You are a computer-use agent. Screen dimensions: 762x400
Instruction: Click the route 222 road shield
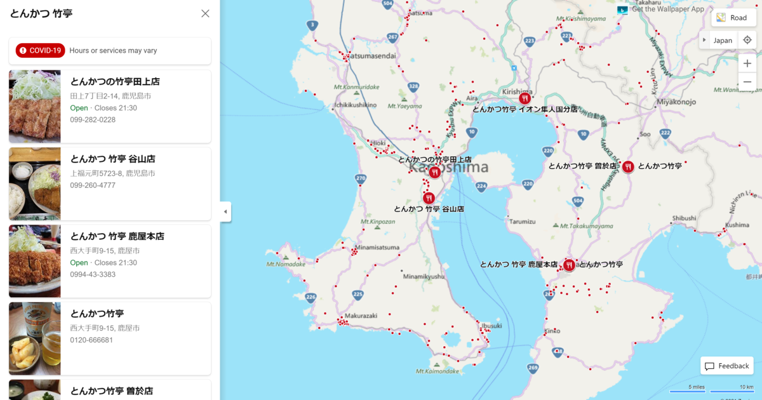pyautogui.click(x=665, y=133)
